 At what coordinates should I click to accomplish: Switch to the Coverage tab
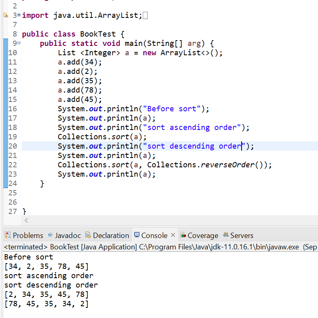coord(199,236)
